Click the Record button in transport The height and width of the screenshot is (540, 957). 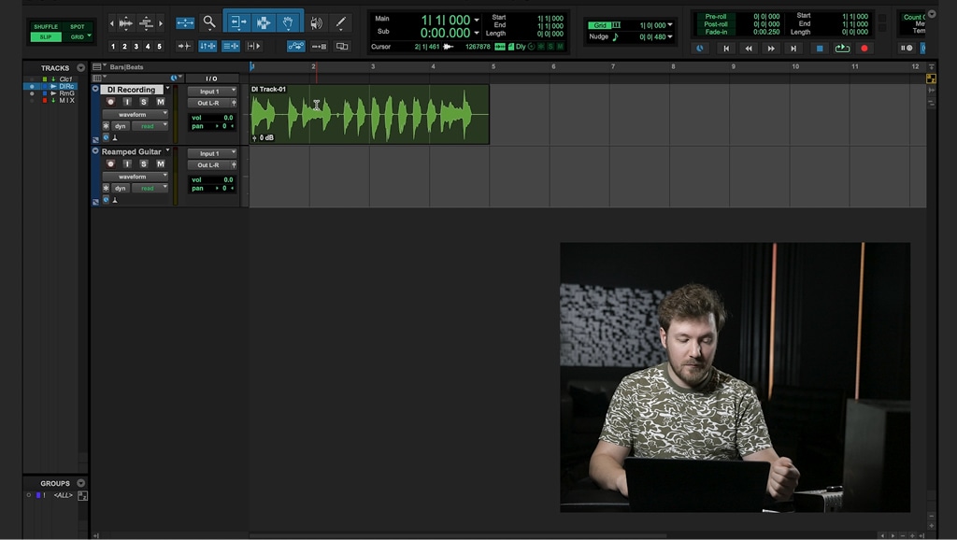[864, 49]
